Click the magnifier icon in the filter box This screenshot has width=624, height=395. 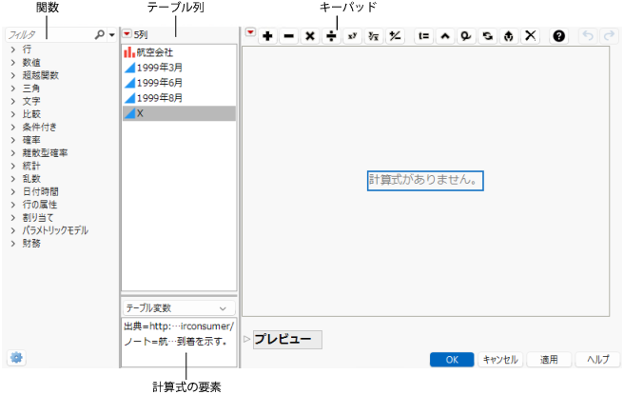coord(99,35)
